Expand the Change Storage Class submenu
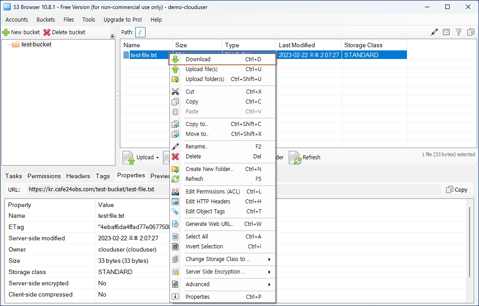Screen dimensions: 479x306 (269, 259)
